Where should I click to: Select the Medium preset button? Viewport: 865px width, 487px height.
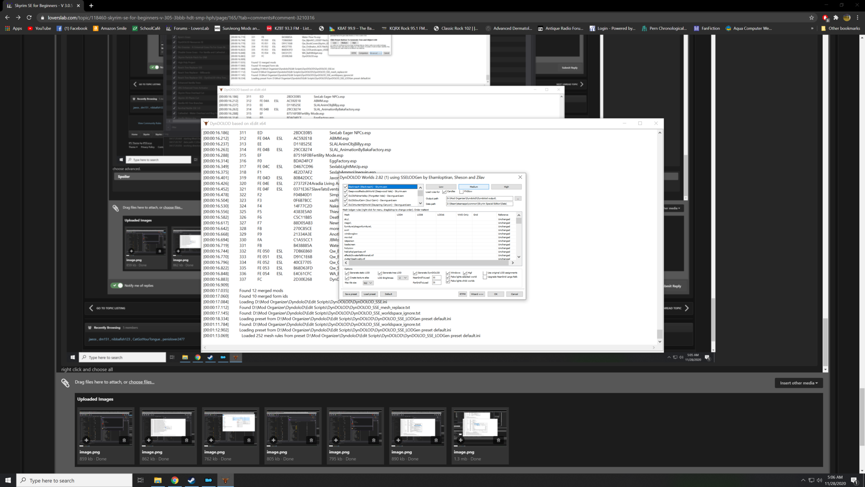click(x=473, y=187)
